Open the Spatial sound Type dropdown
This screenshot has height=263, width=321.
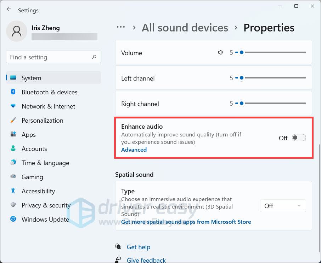[283, 206]
